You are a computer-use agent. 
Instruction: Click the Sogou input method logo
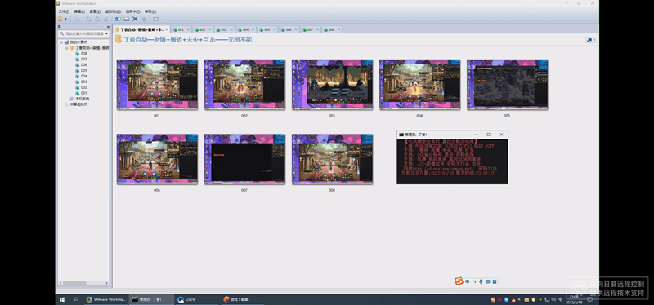459,281
